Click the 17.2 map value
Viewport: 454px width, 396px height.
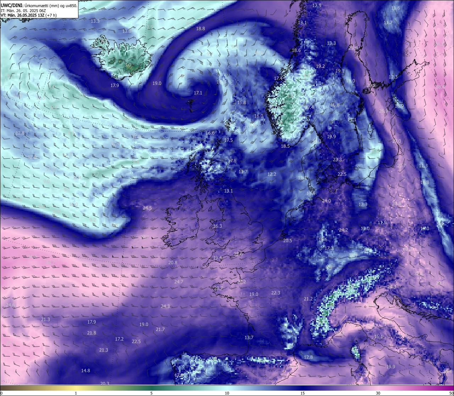(x=119, y=339)
